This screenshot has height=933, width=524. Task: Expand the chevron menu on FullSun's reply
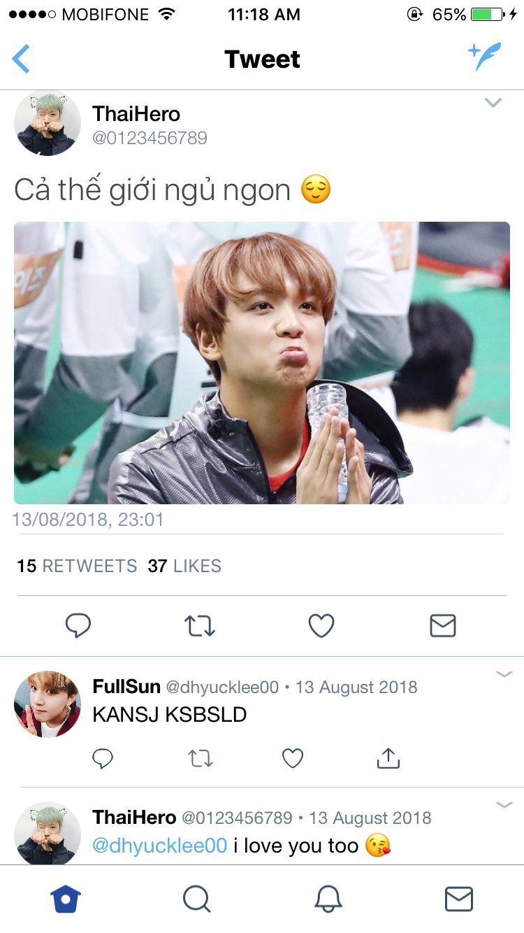click(x=504, y=674)
